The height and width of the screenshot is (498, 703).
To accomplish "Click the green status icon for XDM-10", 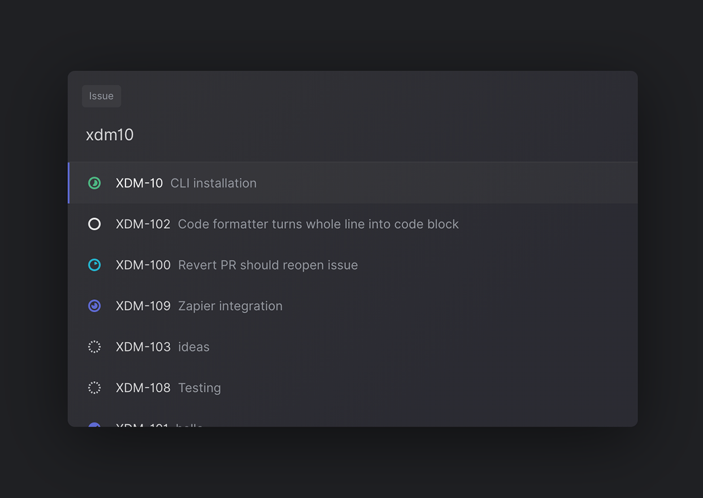I will click(94, 183).
